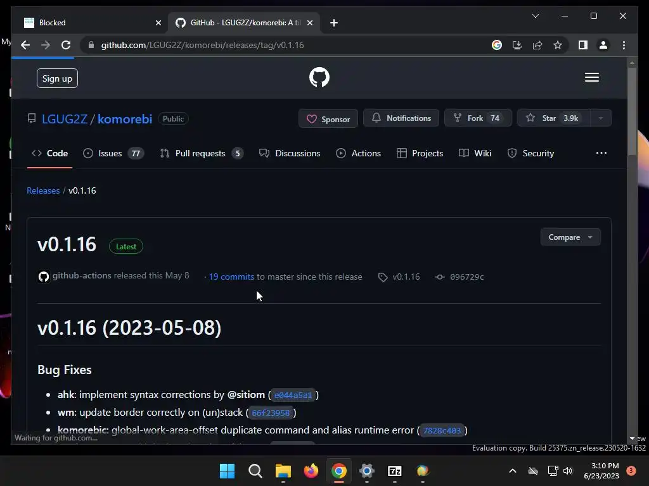The height and width of the screenshot is (486, 649).
Task: Bookmark this page with star icon
Action: point(558,45)
